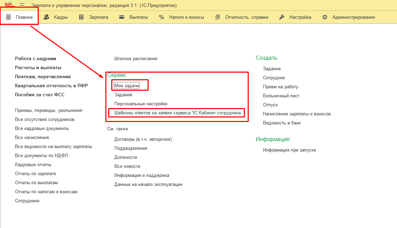Open Подразделения list
This screenshot has width=397, height=228.
coord(130,148)
